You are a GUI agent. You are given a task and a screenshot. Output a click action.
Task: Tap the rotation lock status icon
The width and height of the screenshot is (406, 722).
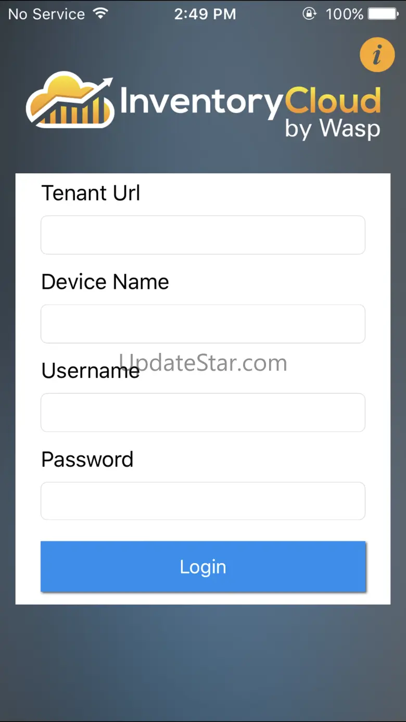pyautogui.click(x=309, y=14)
